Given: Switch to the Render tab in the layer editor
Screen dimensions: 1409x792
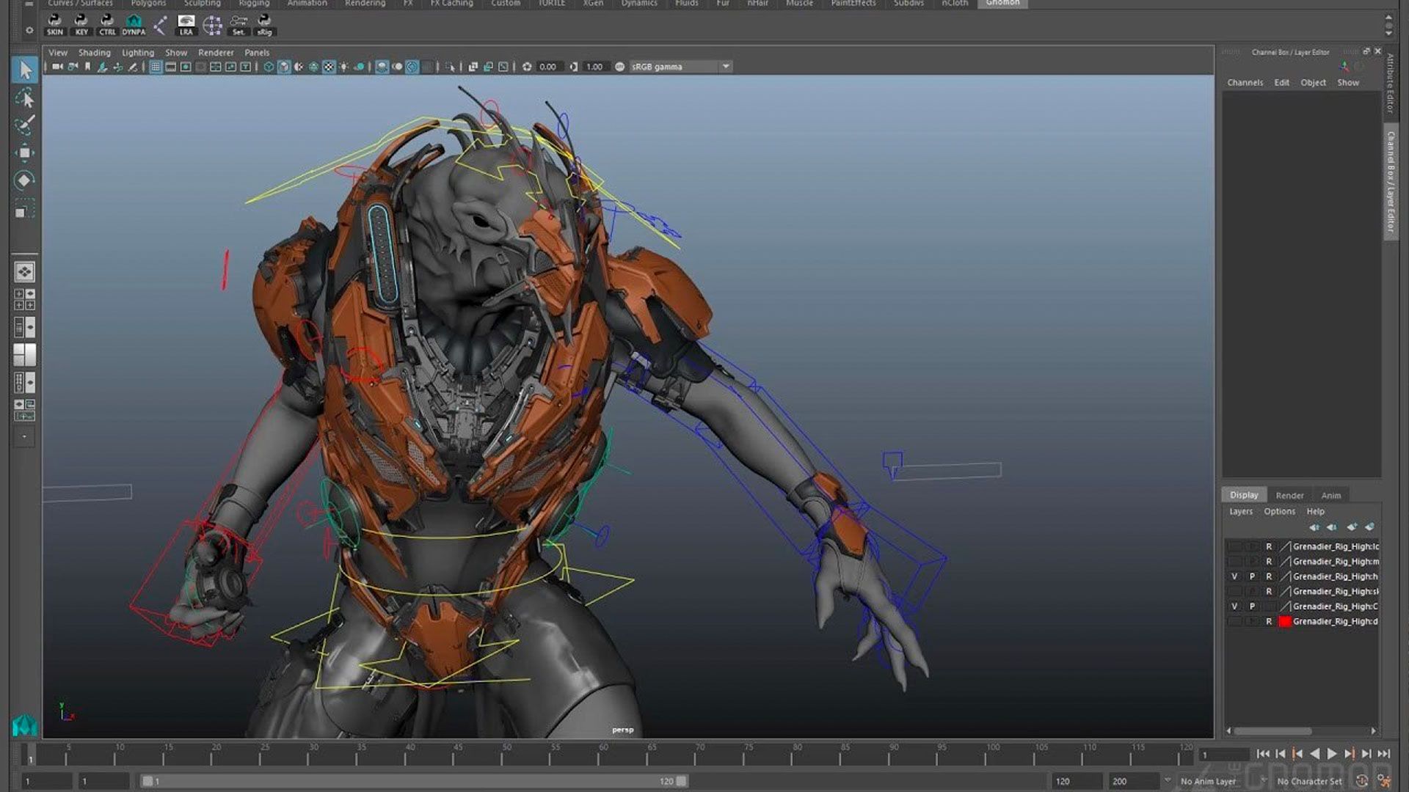Looking at the screenshot, I should tap(1289, 495).
